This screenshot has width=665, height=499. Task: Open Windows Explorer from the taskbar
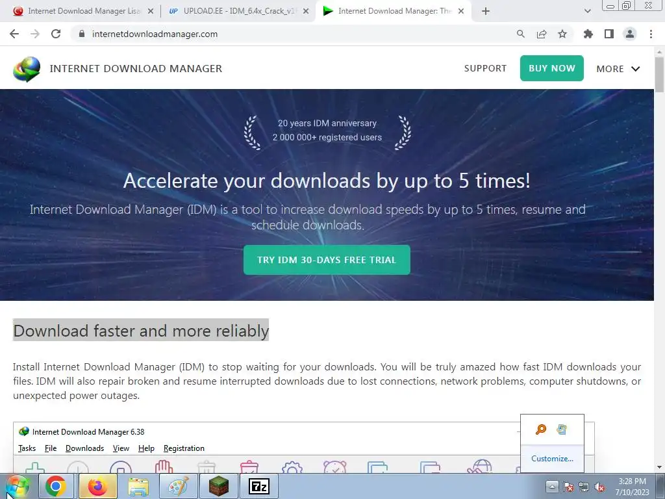pos(138,486)
